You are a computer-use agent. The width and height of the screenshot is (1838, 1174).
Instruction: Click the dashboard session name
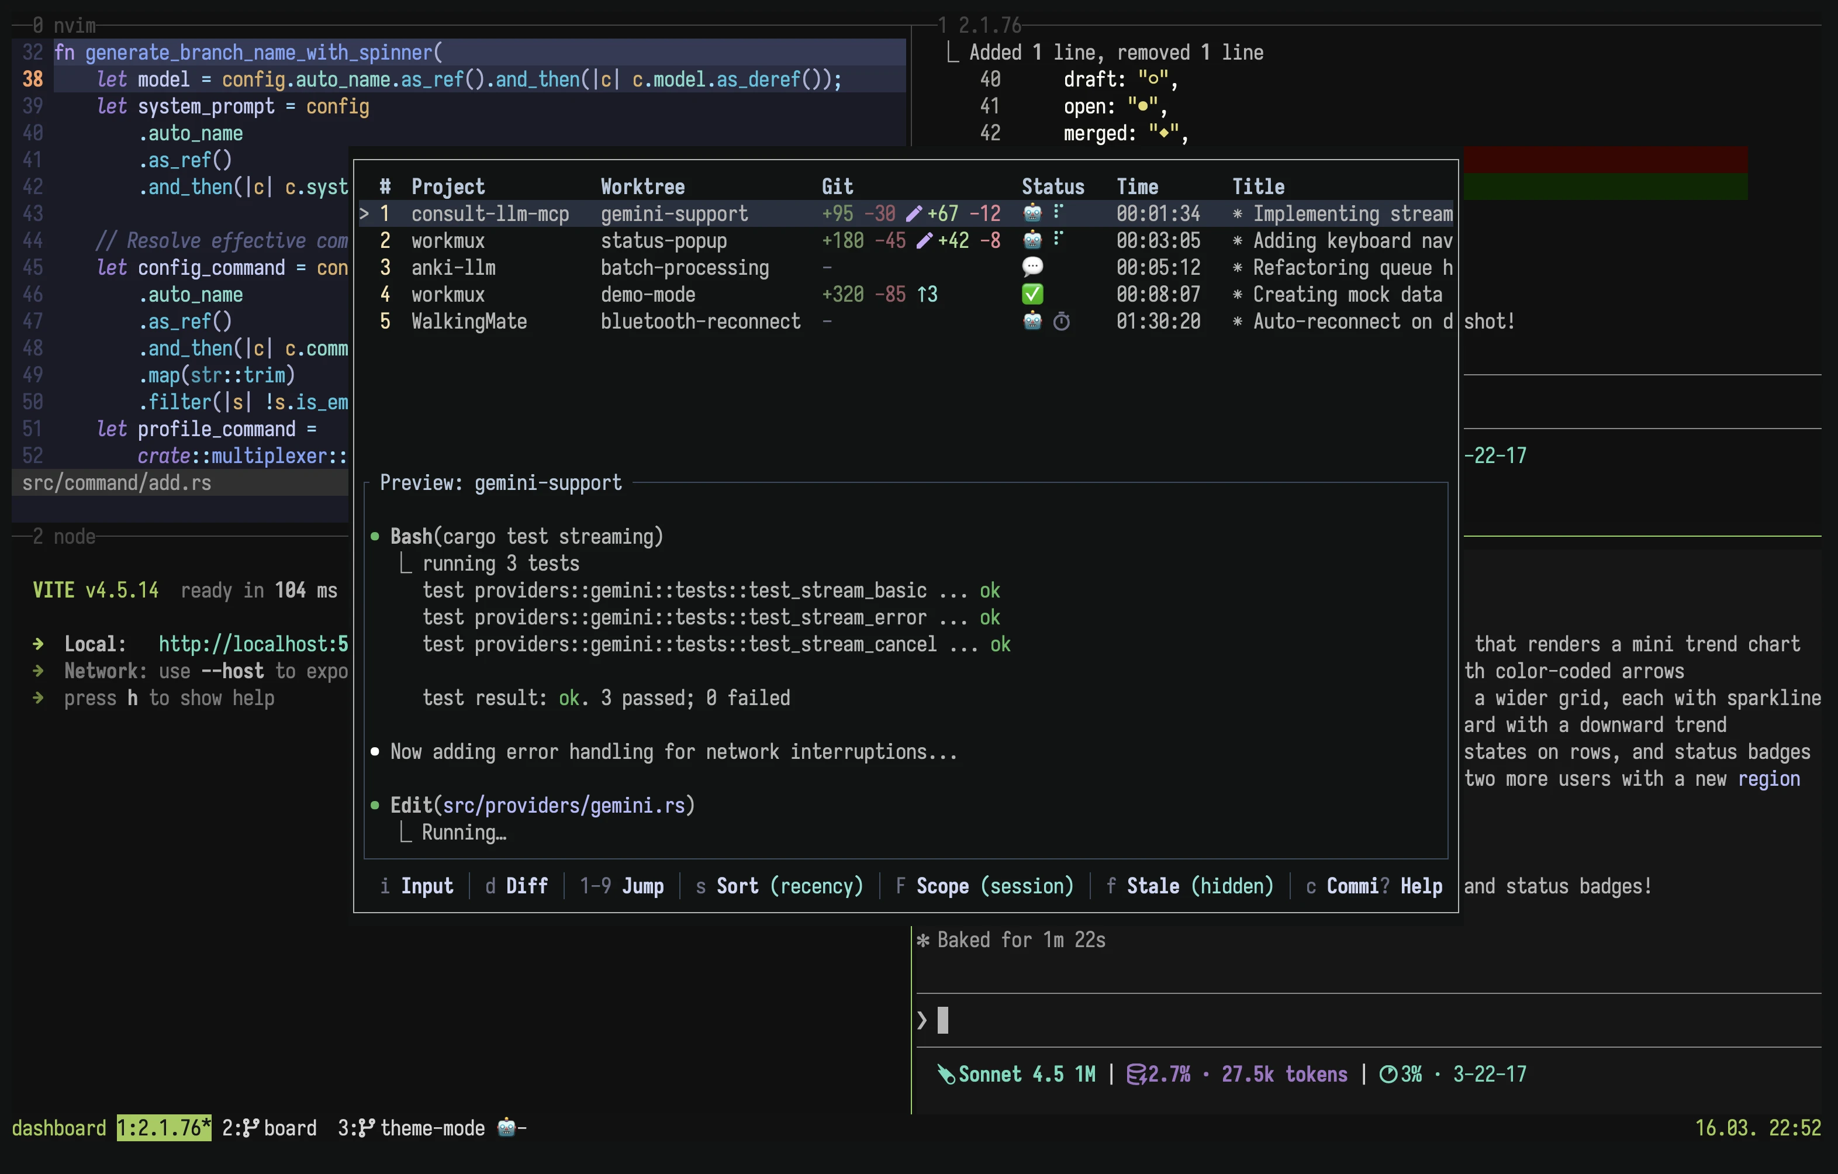[x=59, y=1127]
